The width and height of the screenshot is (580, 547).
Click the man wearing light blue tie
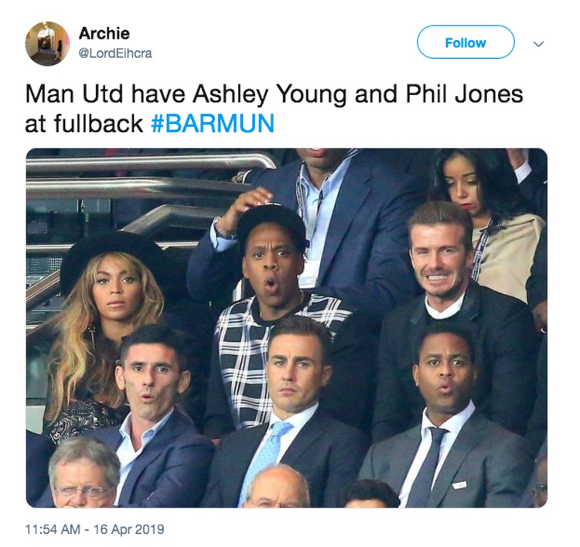(x=292, y=407)
